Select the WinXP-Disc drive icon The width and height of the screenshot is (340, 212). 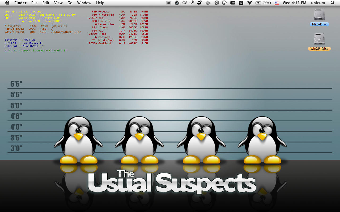tap(319, 39)
